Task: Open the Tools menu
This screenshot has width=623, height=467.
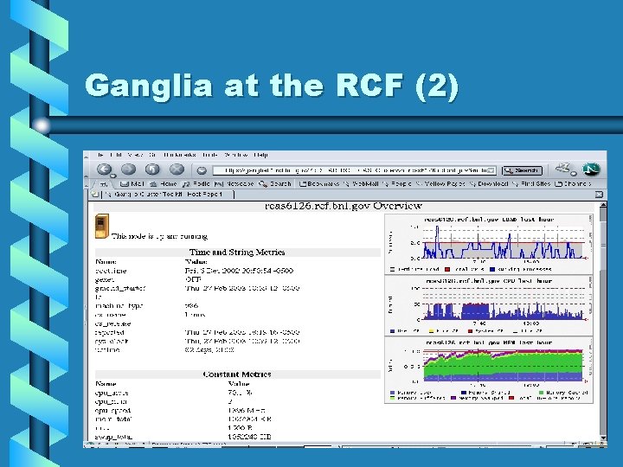Action: coord(209,155)
